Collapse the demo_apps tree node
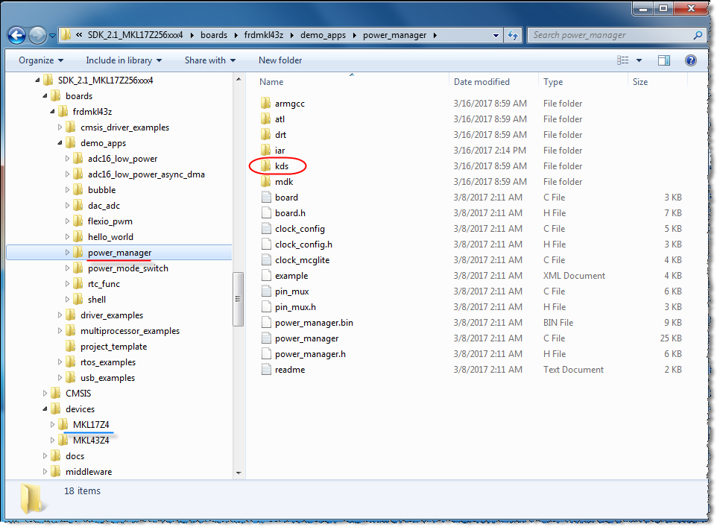Image resolution: width=717 pixels, height=527 pixels. coord(60,142)
